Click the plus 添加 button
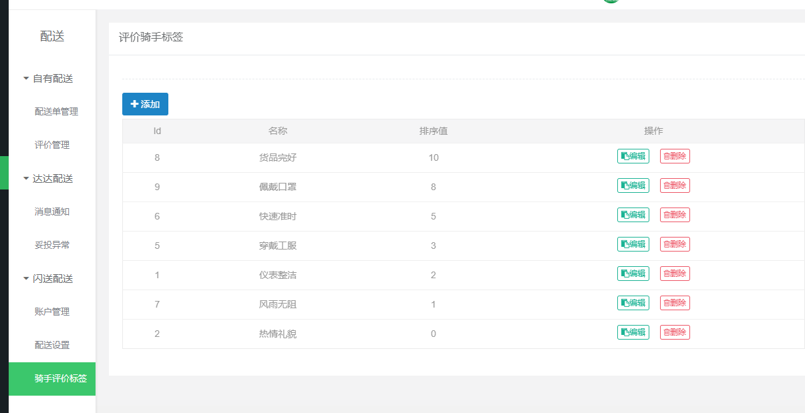This screenshot has height=413, width=805. [145, 104]
